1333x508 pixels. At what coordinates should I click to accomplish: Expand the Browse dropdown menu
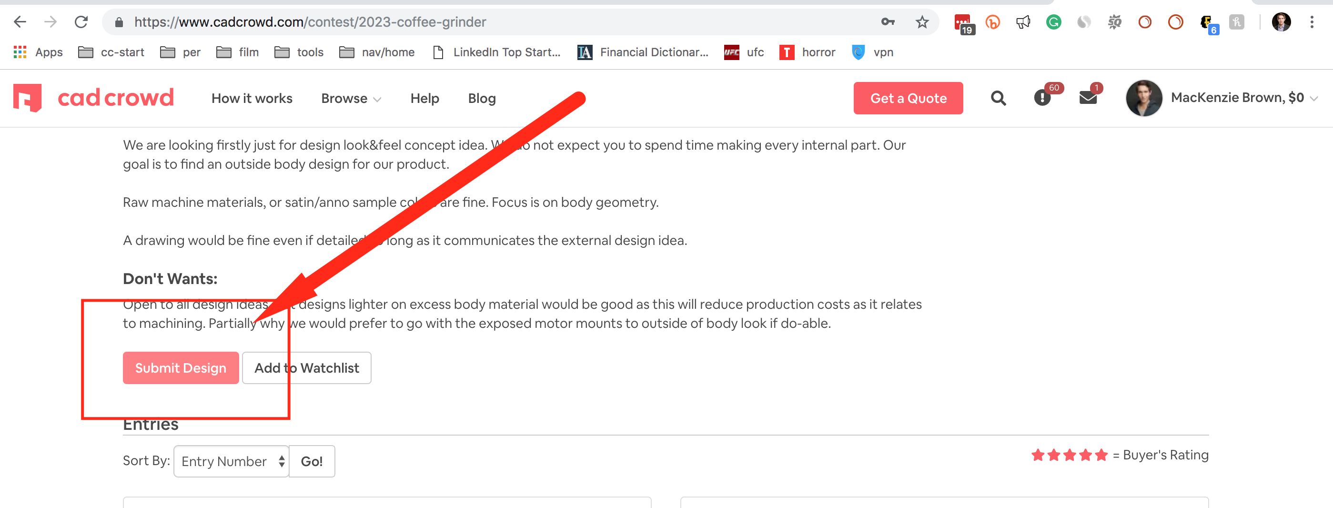coord(351,98)
